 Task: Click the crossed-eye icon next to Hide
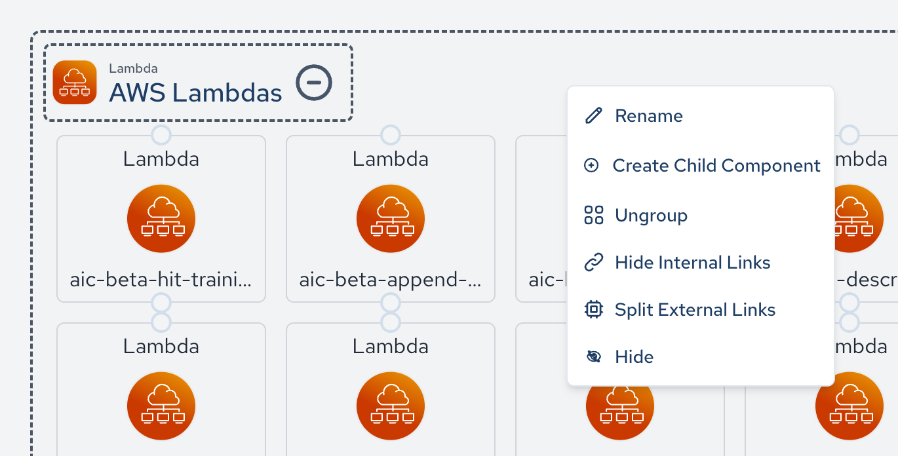pyautogui.click(x=593, y=357)
